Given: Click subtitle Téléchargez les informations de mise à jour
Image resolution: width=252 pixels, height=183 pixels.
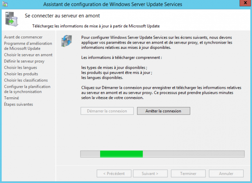Looking at the screenshot, I should [x=96, y=26].
